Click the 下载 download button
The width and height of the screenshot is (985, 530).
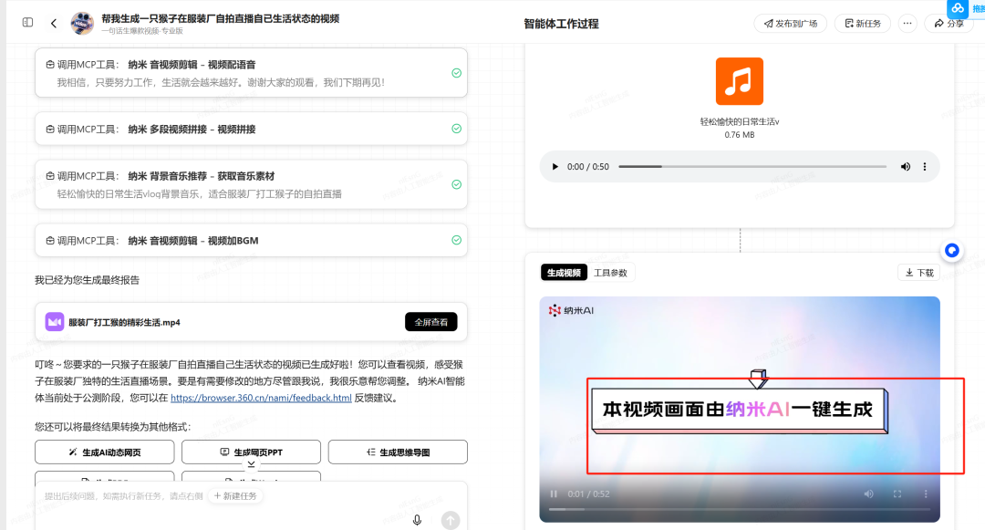point(919,273)
